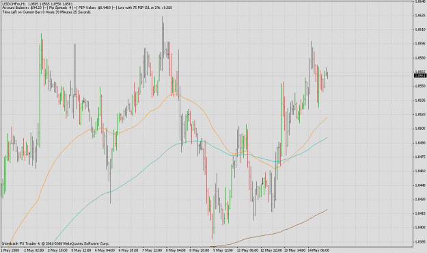
Task: Click the '6 May 20:00' time label
Action: pos(128,250)
